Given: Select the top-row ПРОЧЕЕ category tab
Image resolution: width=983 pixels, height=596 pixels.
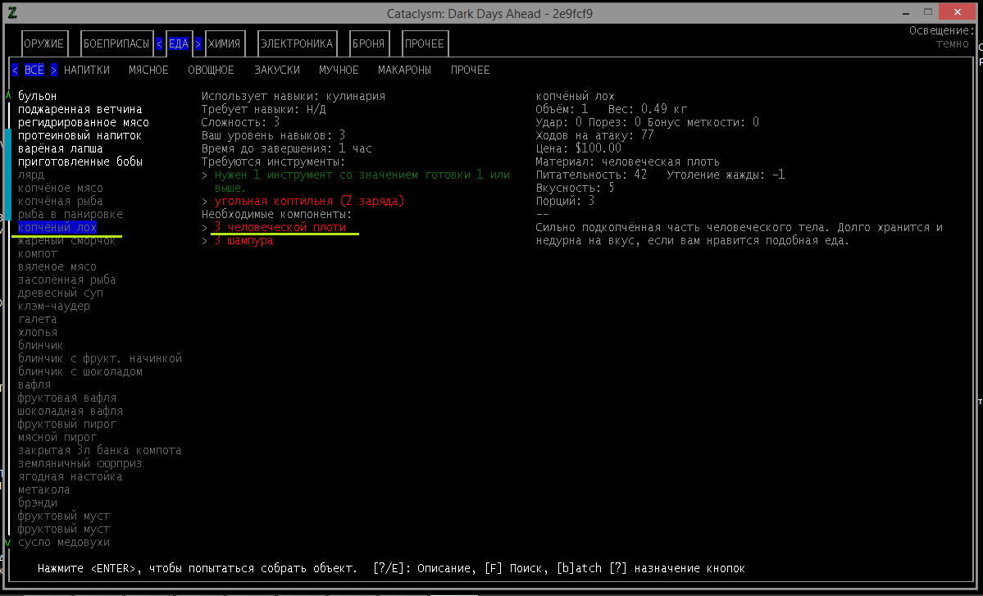Looking at the screenshot, I should [425, 44].
